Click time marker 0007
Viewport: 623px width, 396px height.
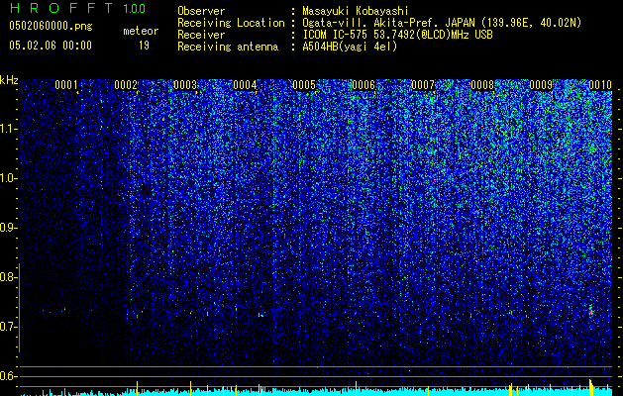423,85
